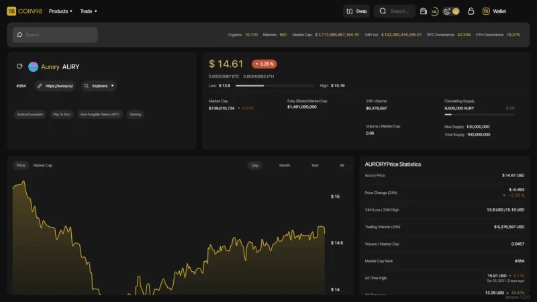Click the circular gas price indicator
The image size is (537, 302).
click(x=434, y=11)
